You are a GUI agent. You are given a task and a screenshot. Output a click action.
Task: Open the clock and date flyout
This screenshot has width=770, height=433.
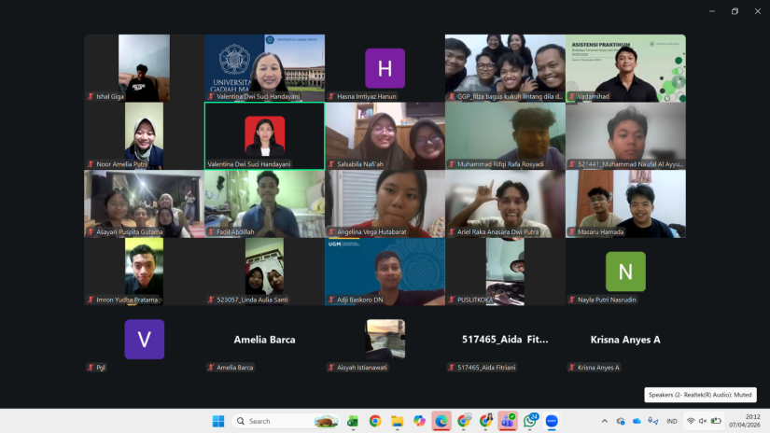click(738, 421)
